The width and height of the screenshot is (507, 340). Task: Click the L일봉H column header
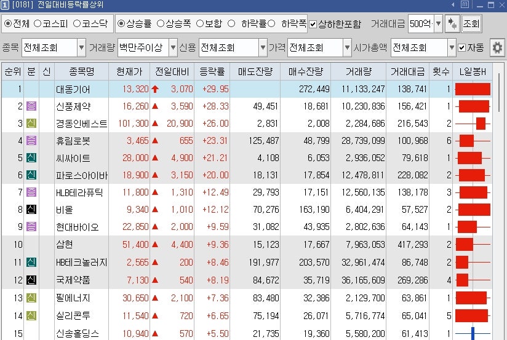473,71
